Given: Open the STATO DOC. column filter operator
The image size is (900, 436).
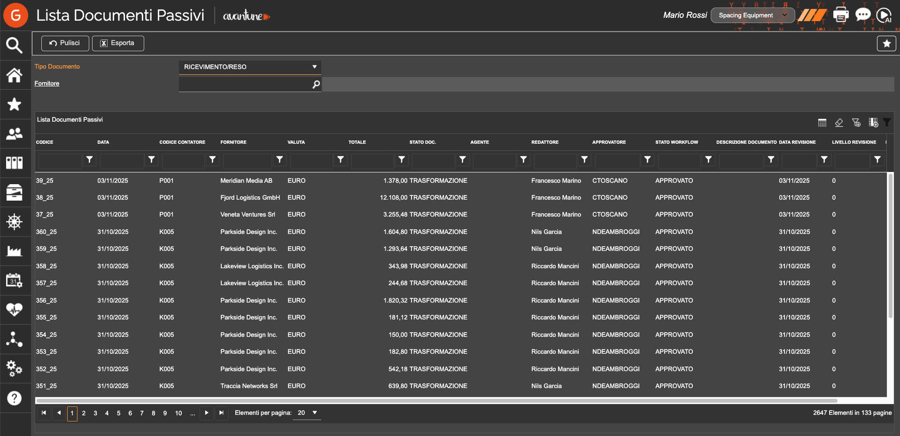Looking at the screenshot, I should [x=463, y=160].
